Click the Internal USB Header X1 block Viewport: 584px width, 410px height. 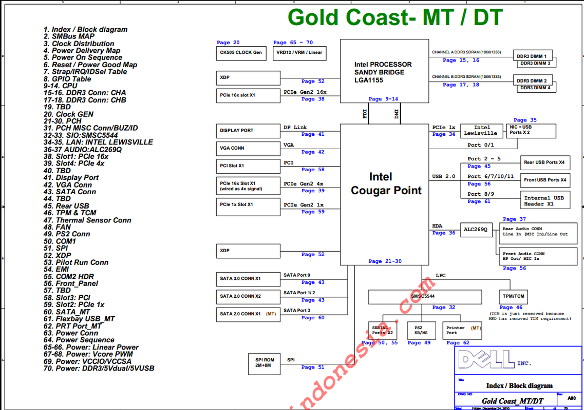(x=545, y=200)
